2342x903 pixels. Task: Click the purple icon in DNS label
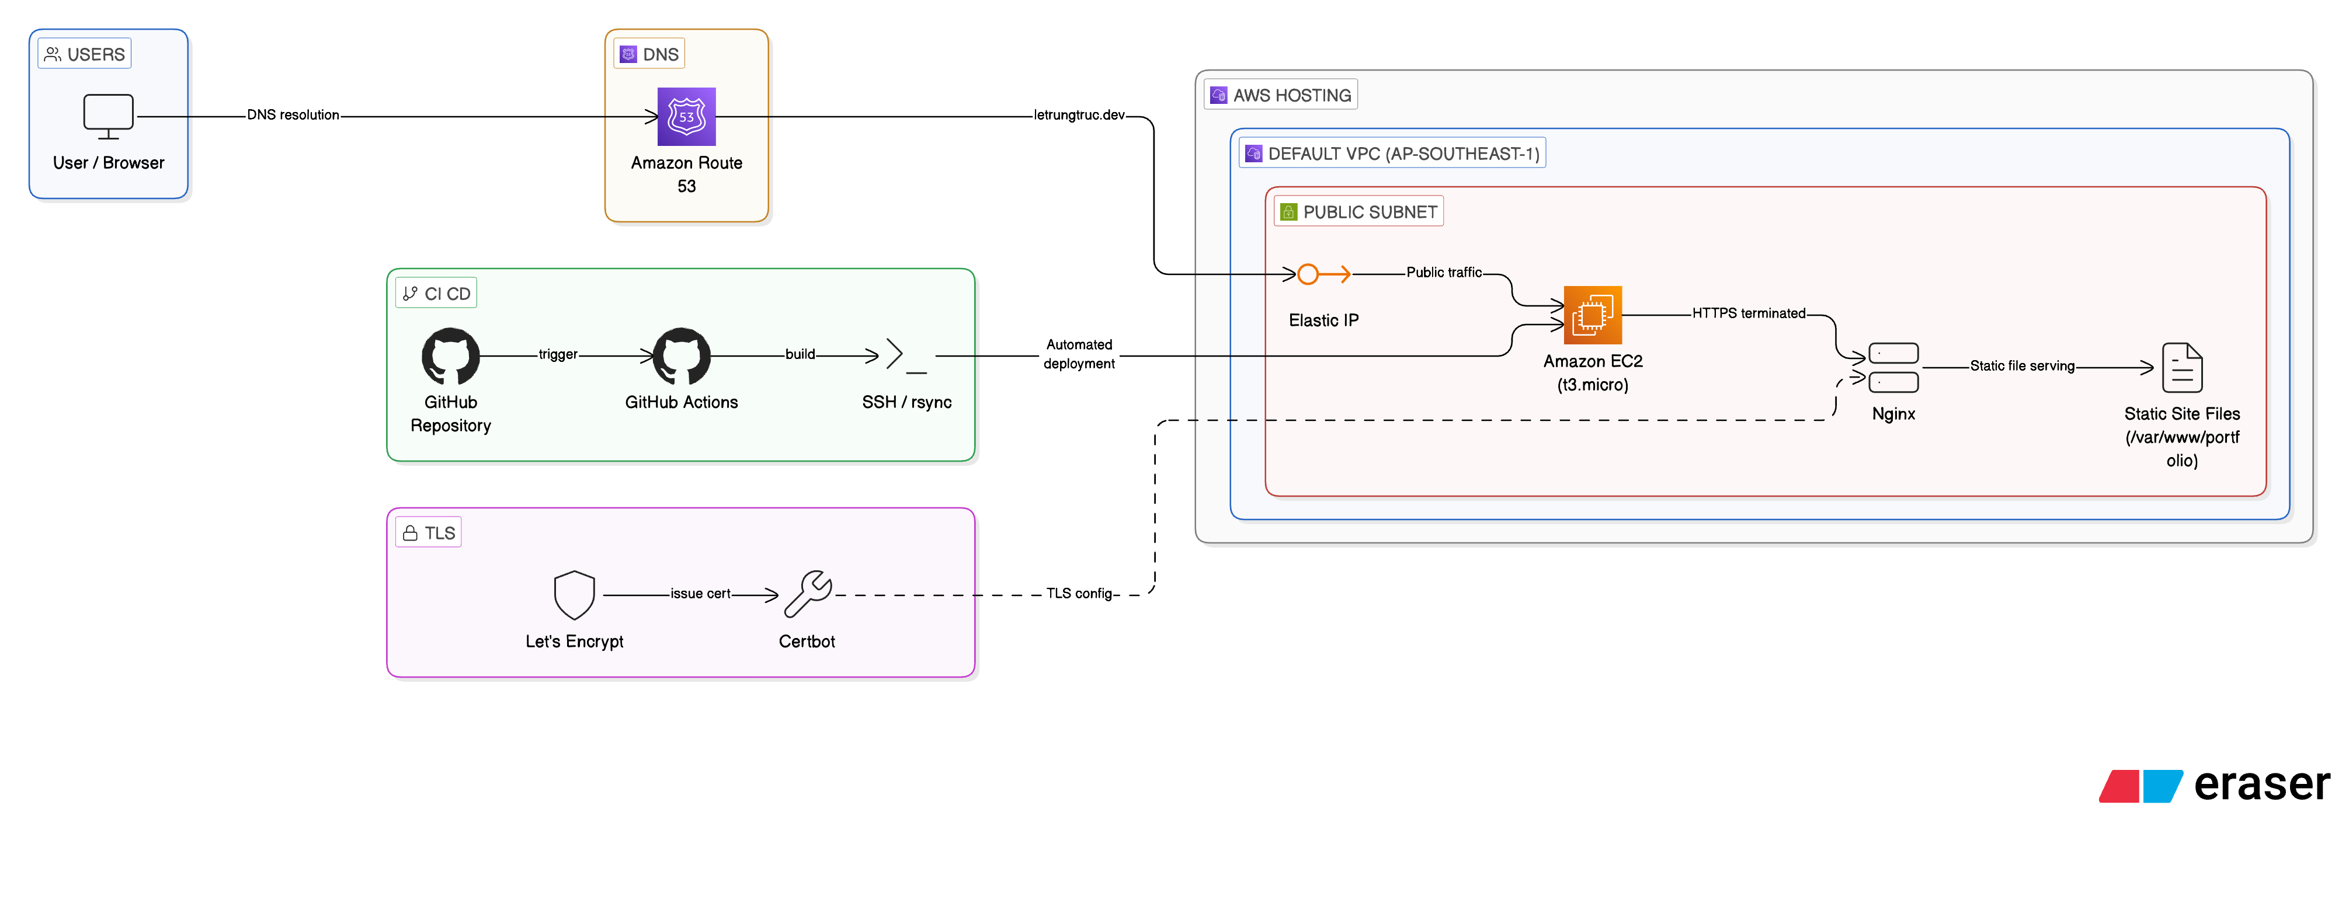[x=628, y=54]
